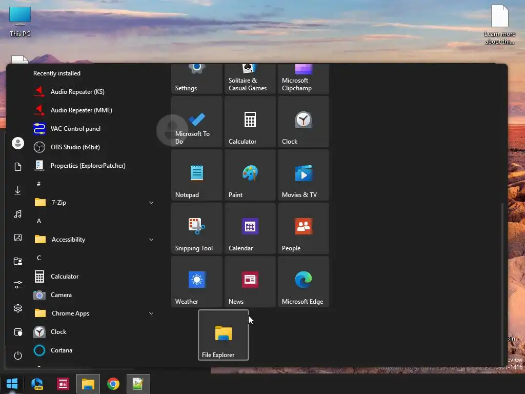Open the Movies & TV tile
Screen dimensions: 525x394
coord(304,175)
